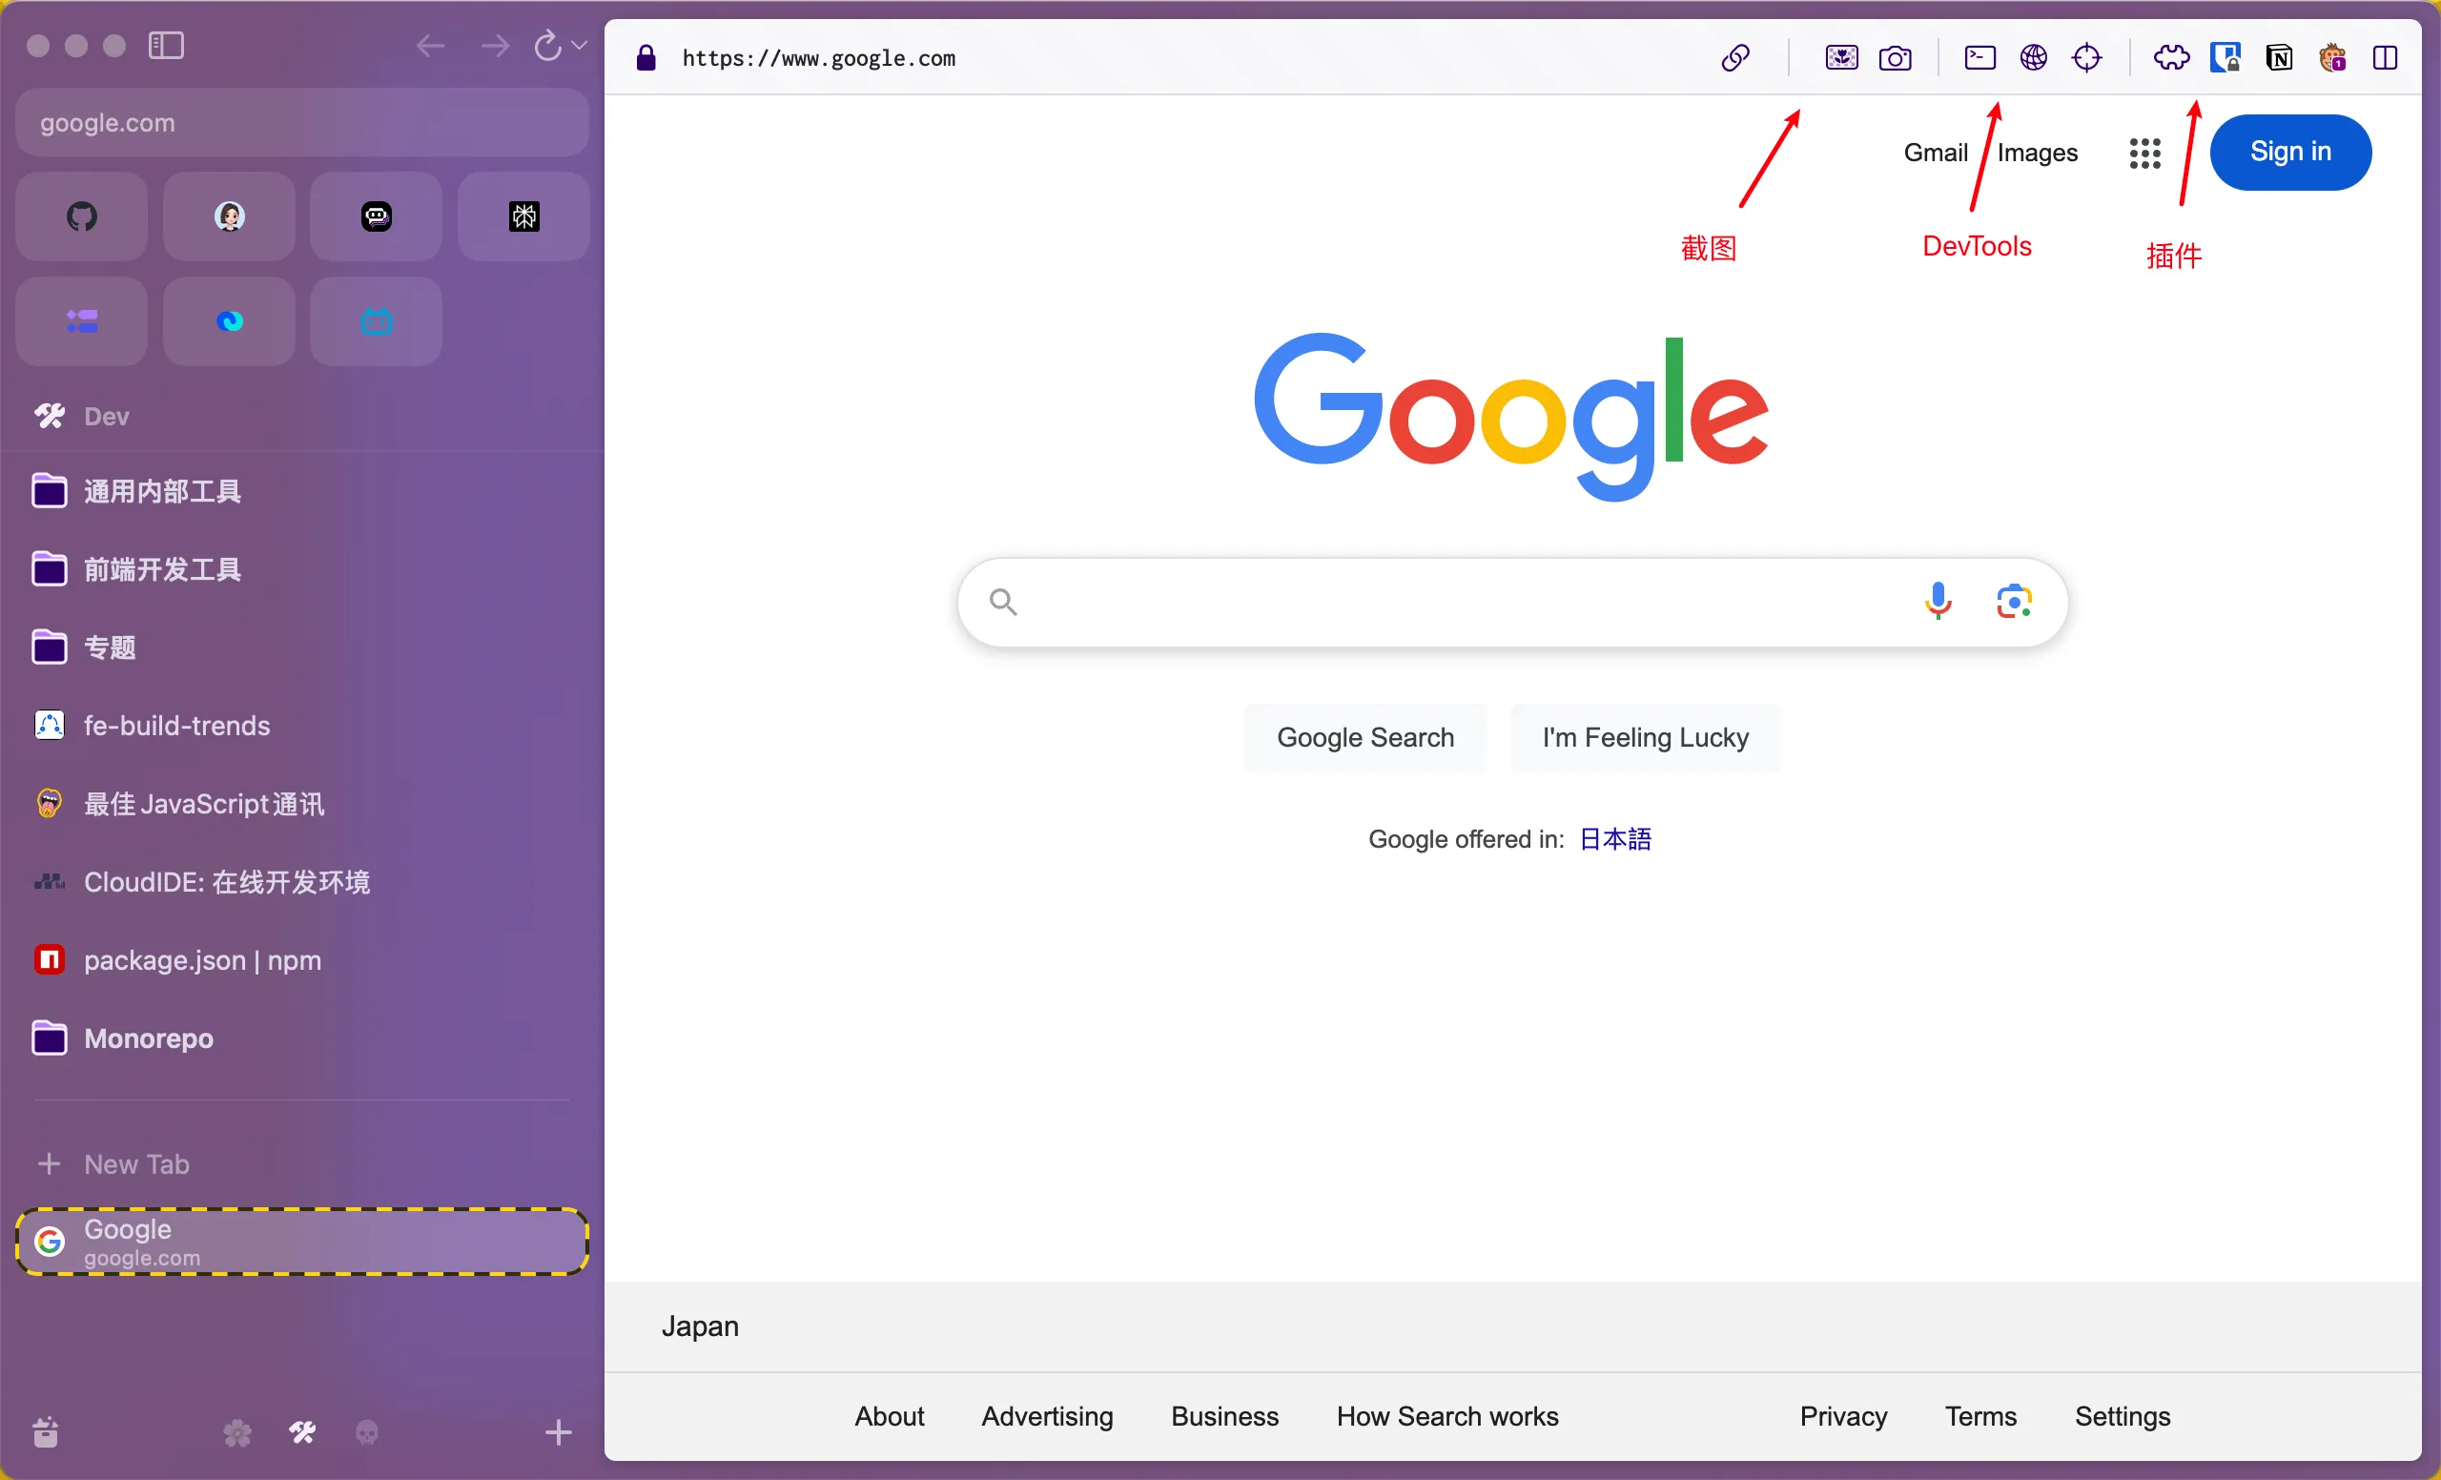Image resolution: width=2441 pixels, height=1480 pixels.
Task: Open the DevTools console icon
Action: pos(1979,57)
